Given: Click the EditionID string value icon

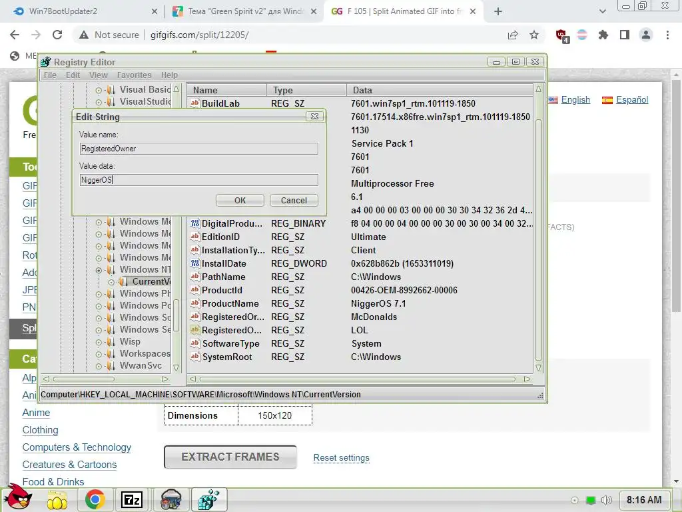Looking at the screenshot, I should tap(195, 237).
